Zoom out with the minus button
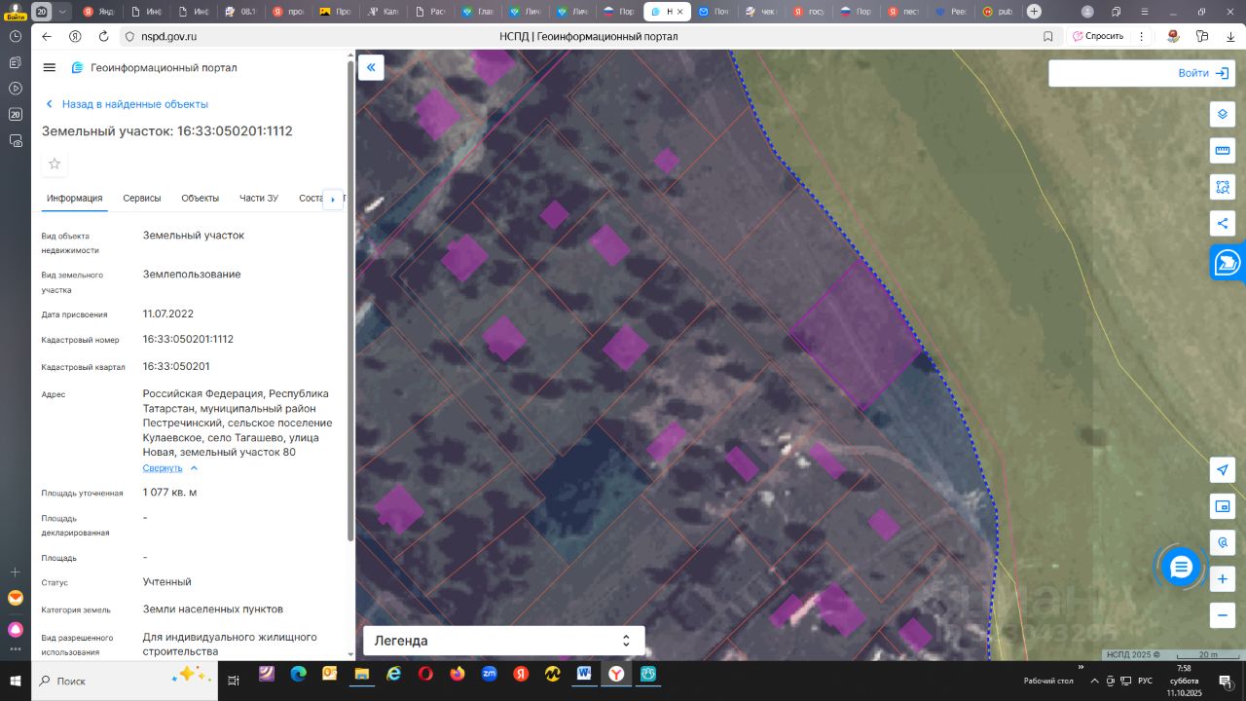 (x=1223, y=615)
